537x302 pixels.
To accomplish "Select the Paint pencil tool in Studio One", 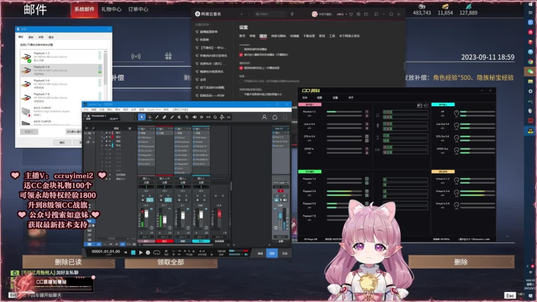I will [172, 117].
